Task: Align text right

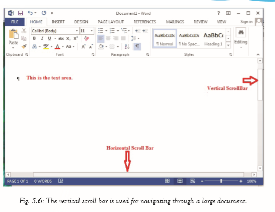Action: pyautogui.click(x=116, y=38)
